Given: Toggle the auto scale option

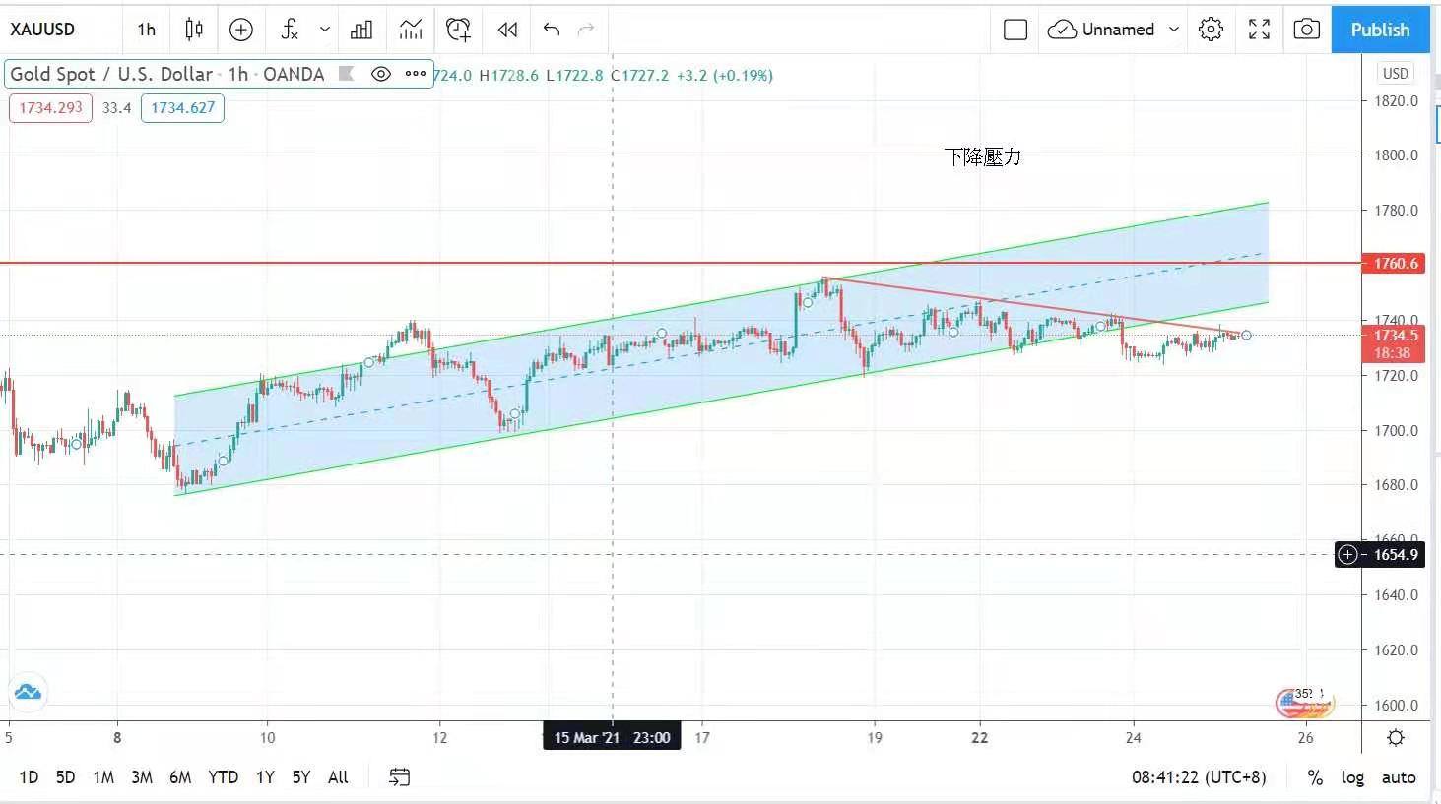Looking at the screenshot, I should [1398, 777].
